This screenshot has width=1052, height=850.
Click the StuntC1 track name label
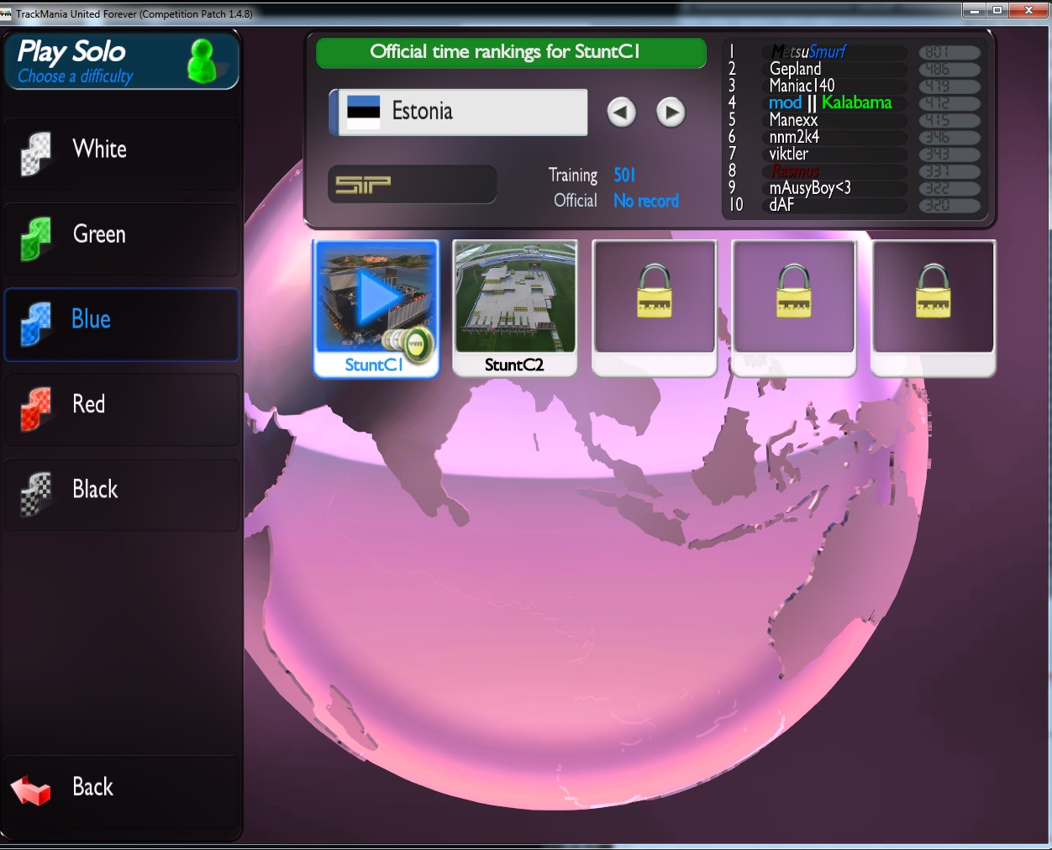pyautogui.click(x=373, y=365)
